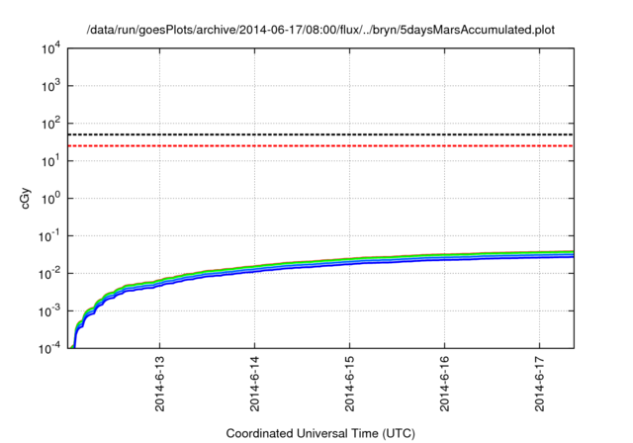Click the 10^-4 y-axis label
The width and height of the screenshot is (633, 443).
tap(49, 349)
